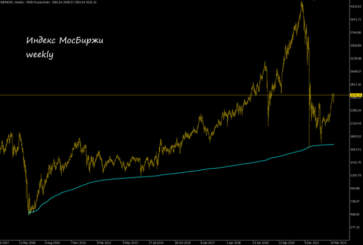Click the all-time high peak of the index
Image resolution: width=363 pixels, height=245 pixels.
[302, 2]
